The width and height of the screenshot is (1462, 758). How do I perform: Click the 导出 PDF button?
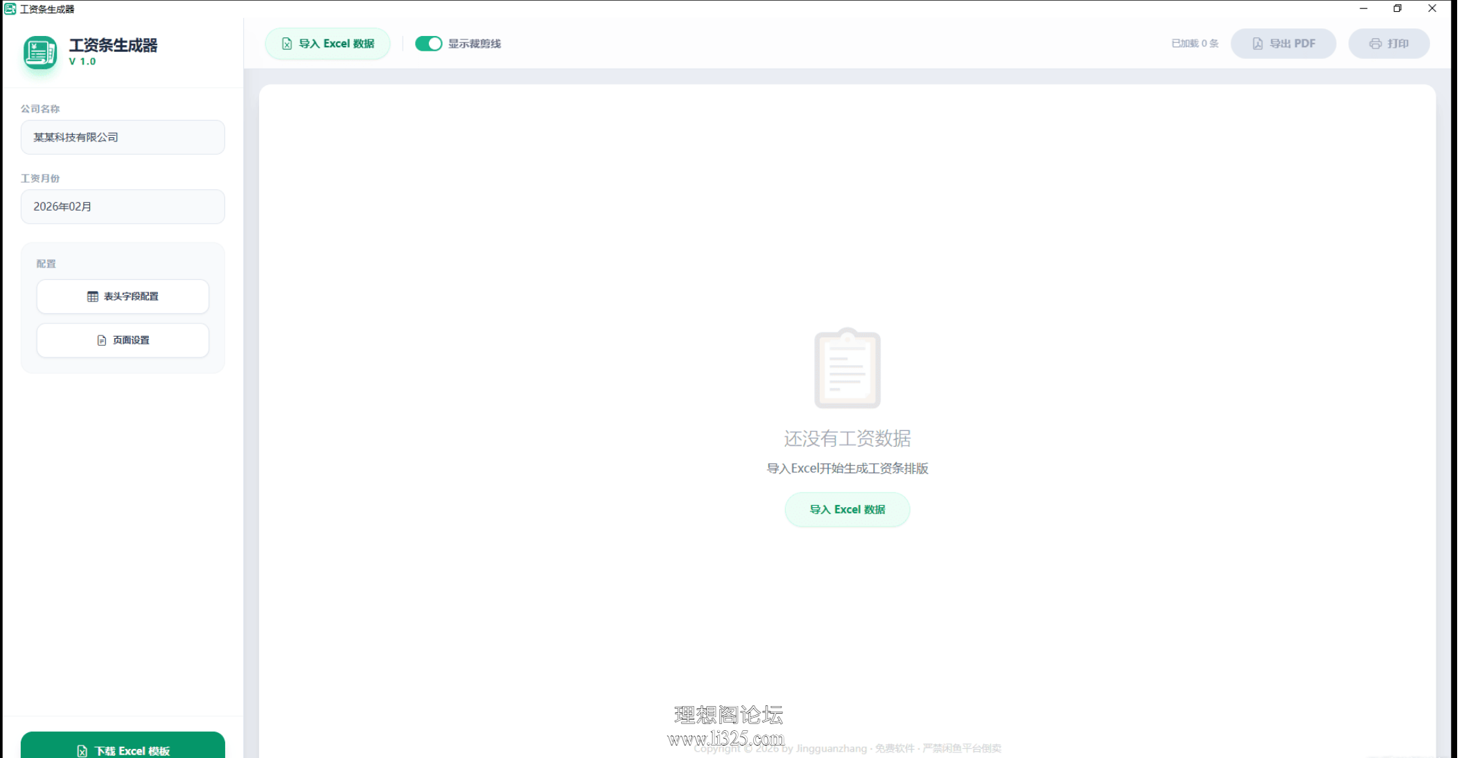tap(1283, 44)
